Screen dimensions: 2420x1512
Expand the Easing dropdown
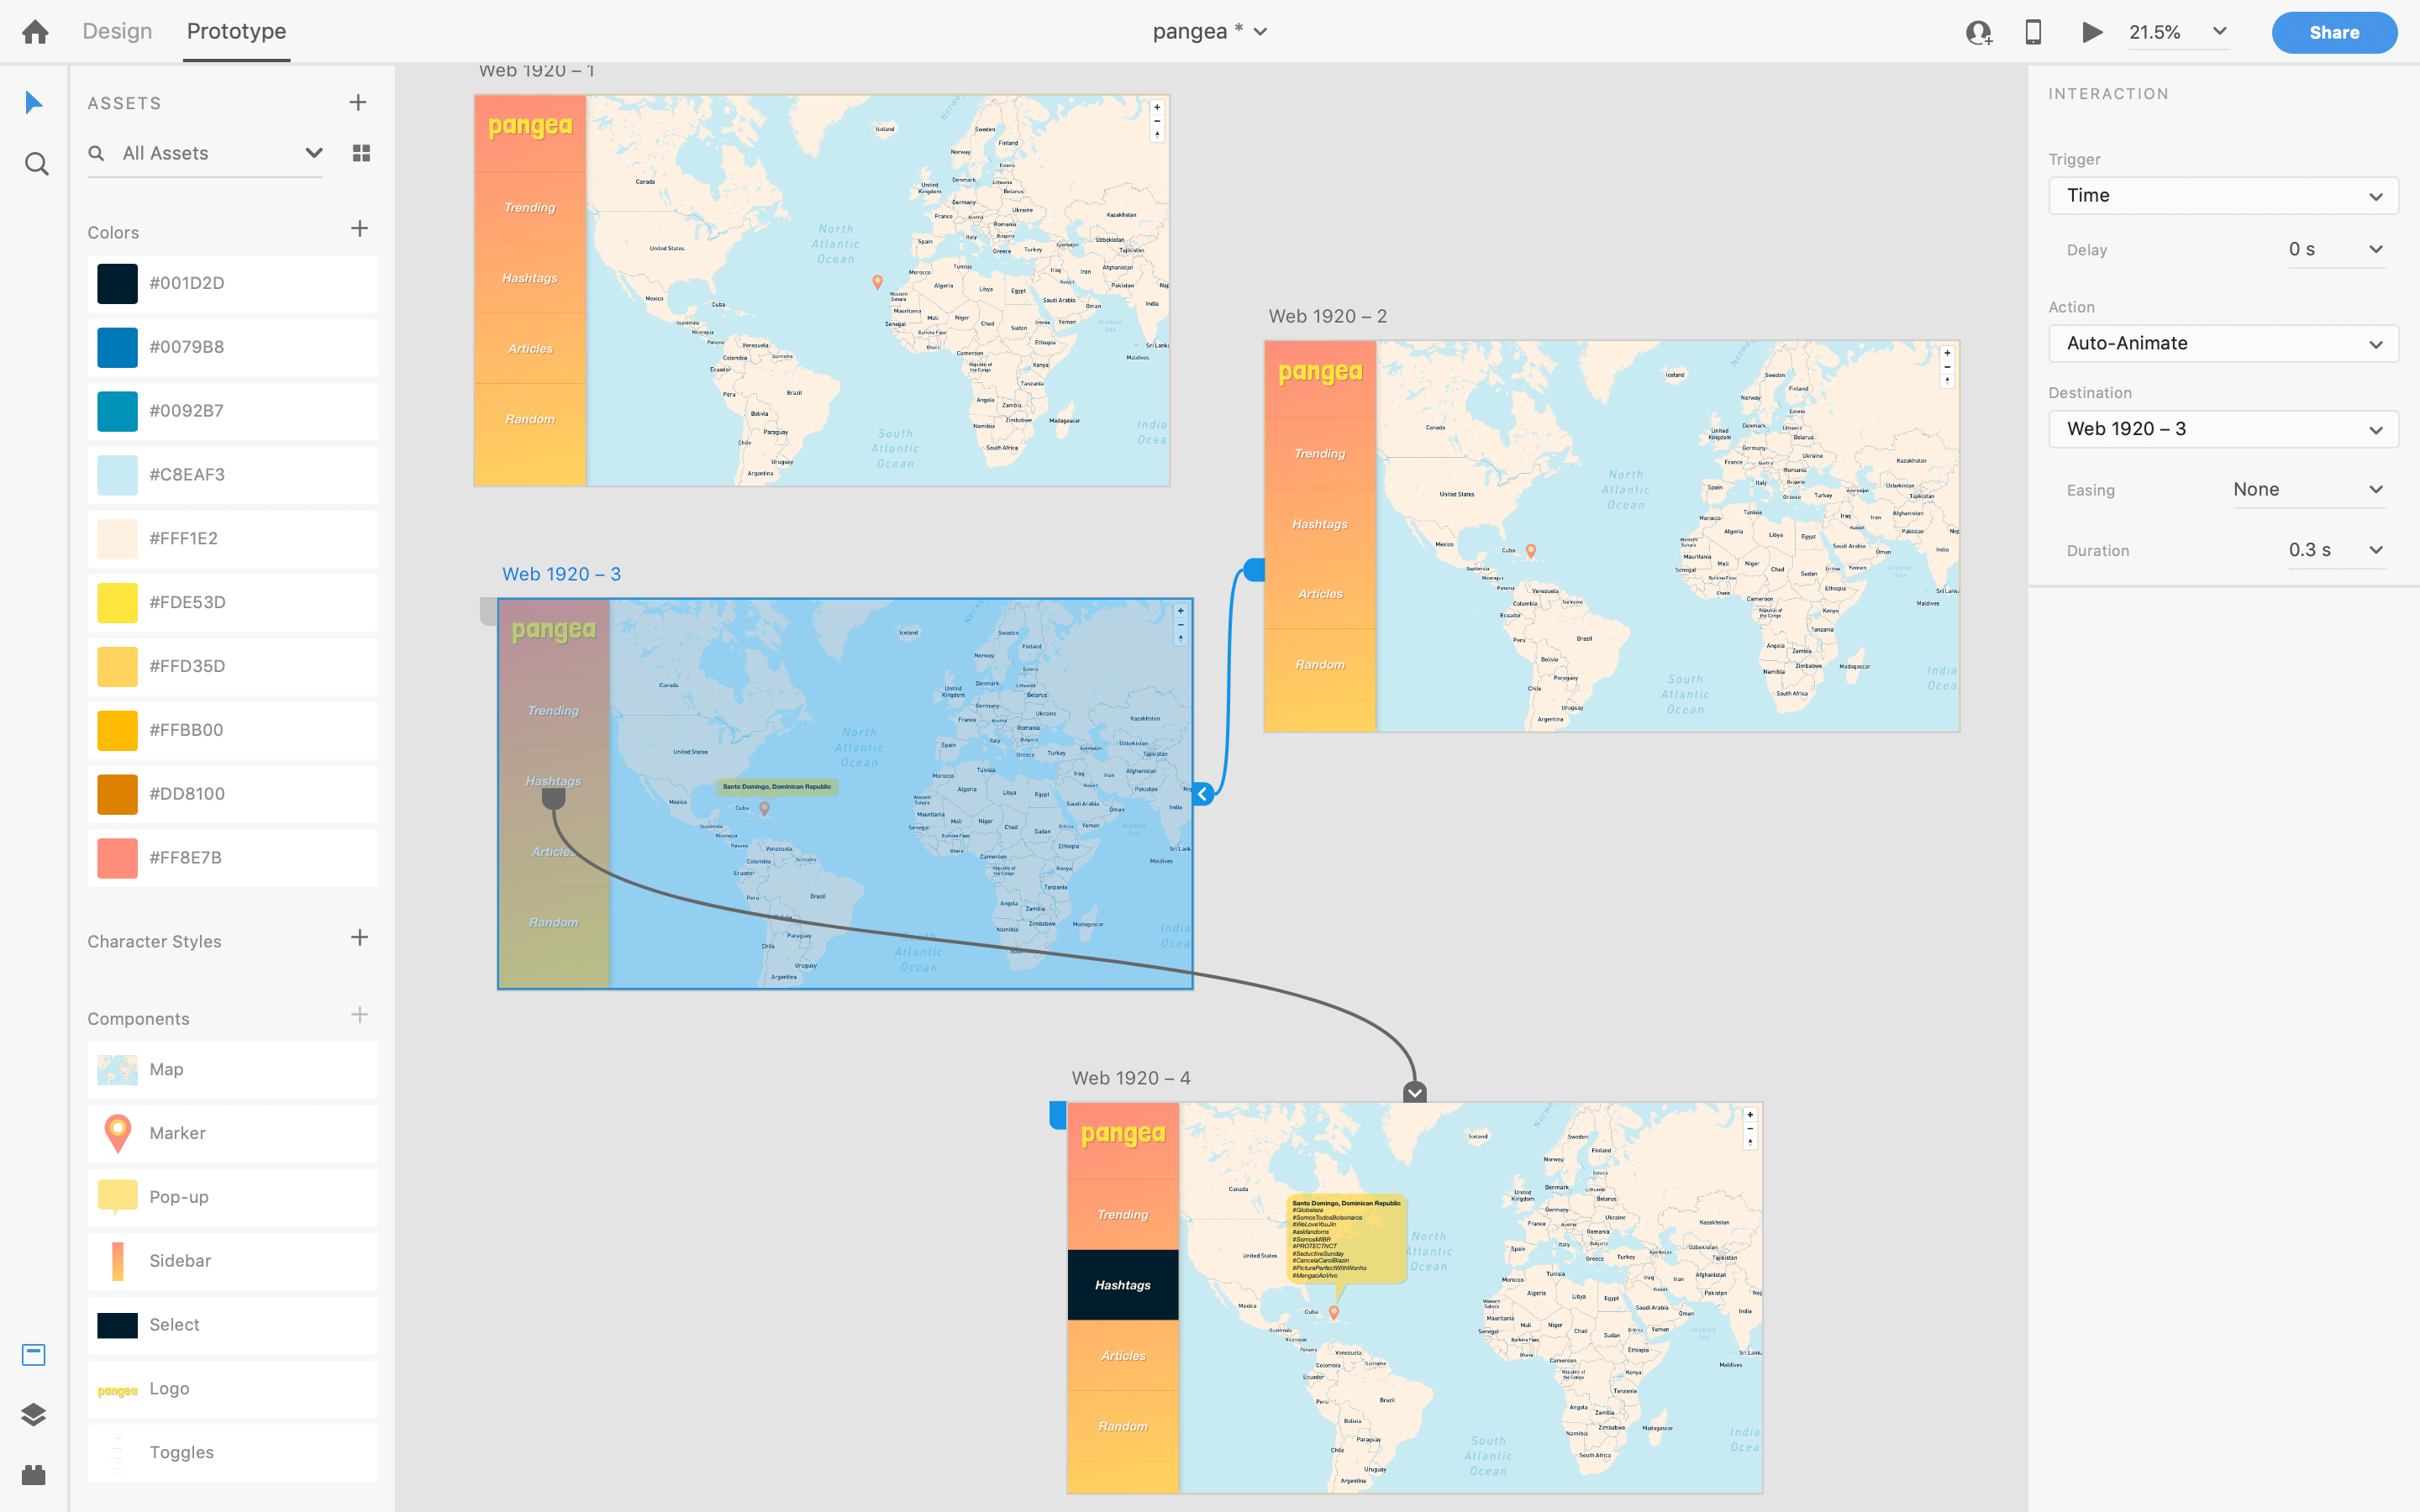coord(2308,490)
